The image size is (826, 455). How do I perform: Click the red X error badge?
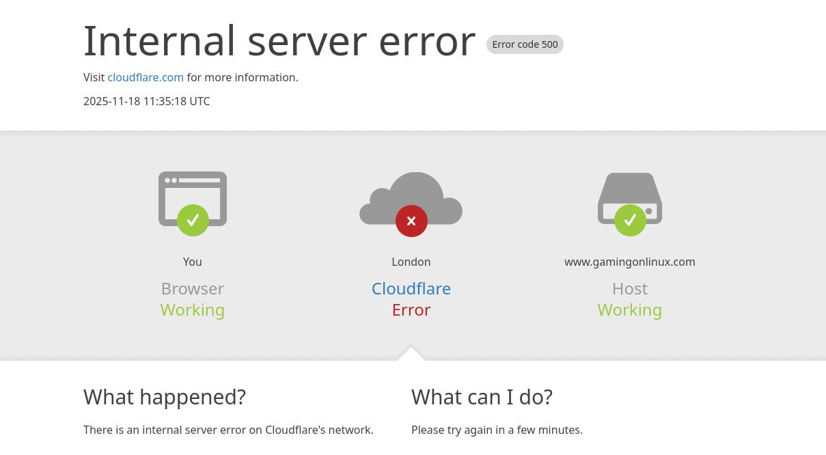[x=411, y=221]
